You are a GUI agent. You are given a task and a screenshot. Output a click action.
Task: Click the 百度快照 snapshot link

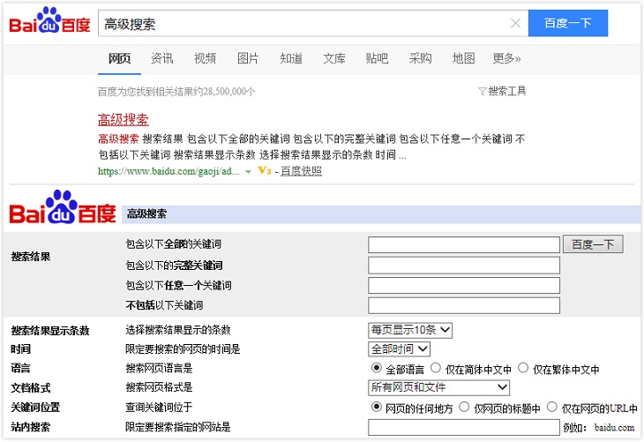[302, 171]
